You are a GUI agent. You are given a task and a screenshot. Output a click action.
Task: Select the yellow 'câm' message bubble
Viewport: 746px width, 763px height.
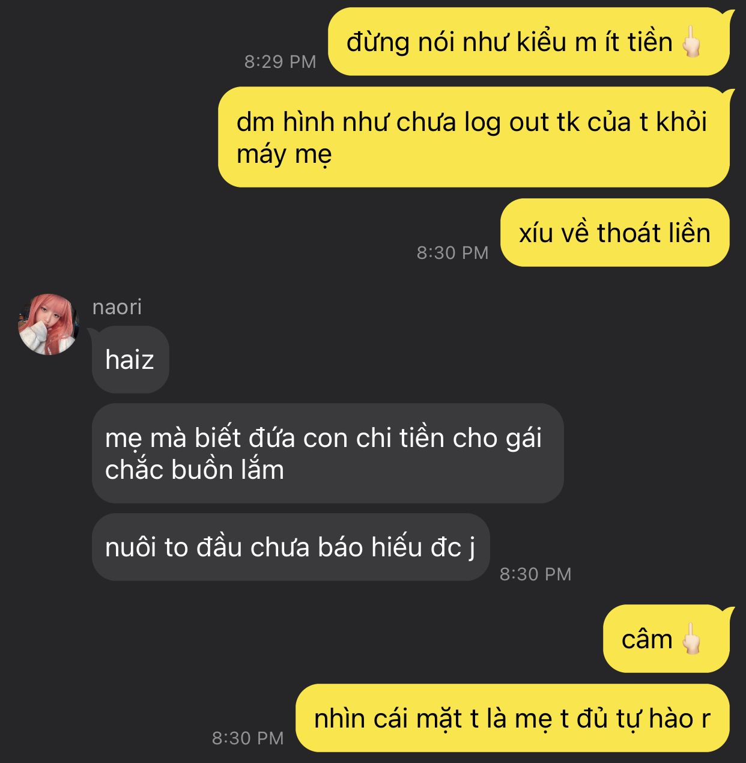pos(666,639)
